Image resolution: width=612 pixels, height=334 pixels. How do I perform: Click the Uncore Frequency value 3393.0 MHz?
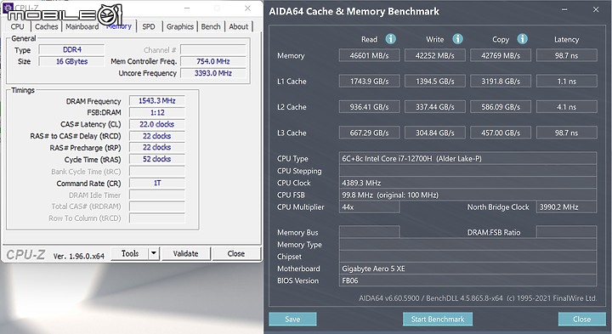pos(213,73)
